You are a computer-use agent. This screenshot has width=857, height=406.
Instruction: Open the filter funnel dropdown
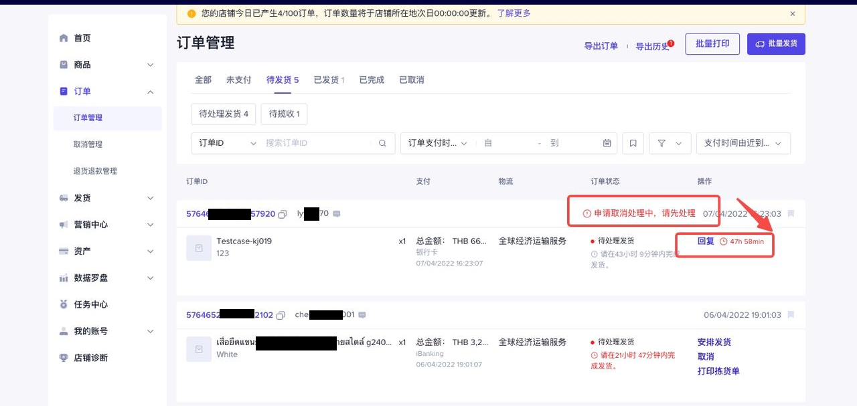tap(670, 143)
